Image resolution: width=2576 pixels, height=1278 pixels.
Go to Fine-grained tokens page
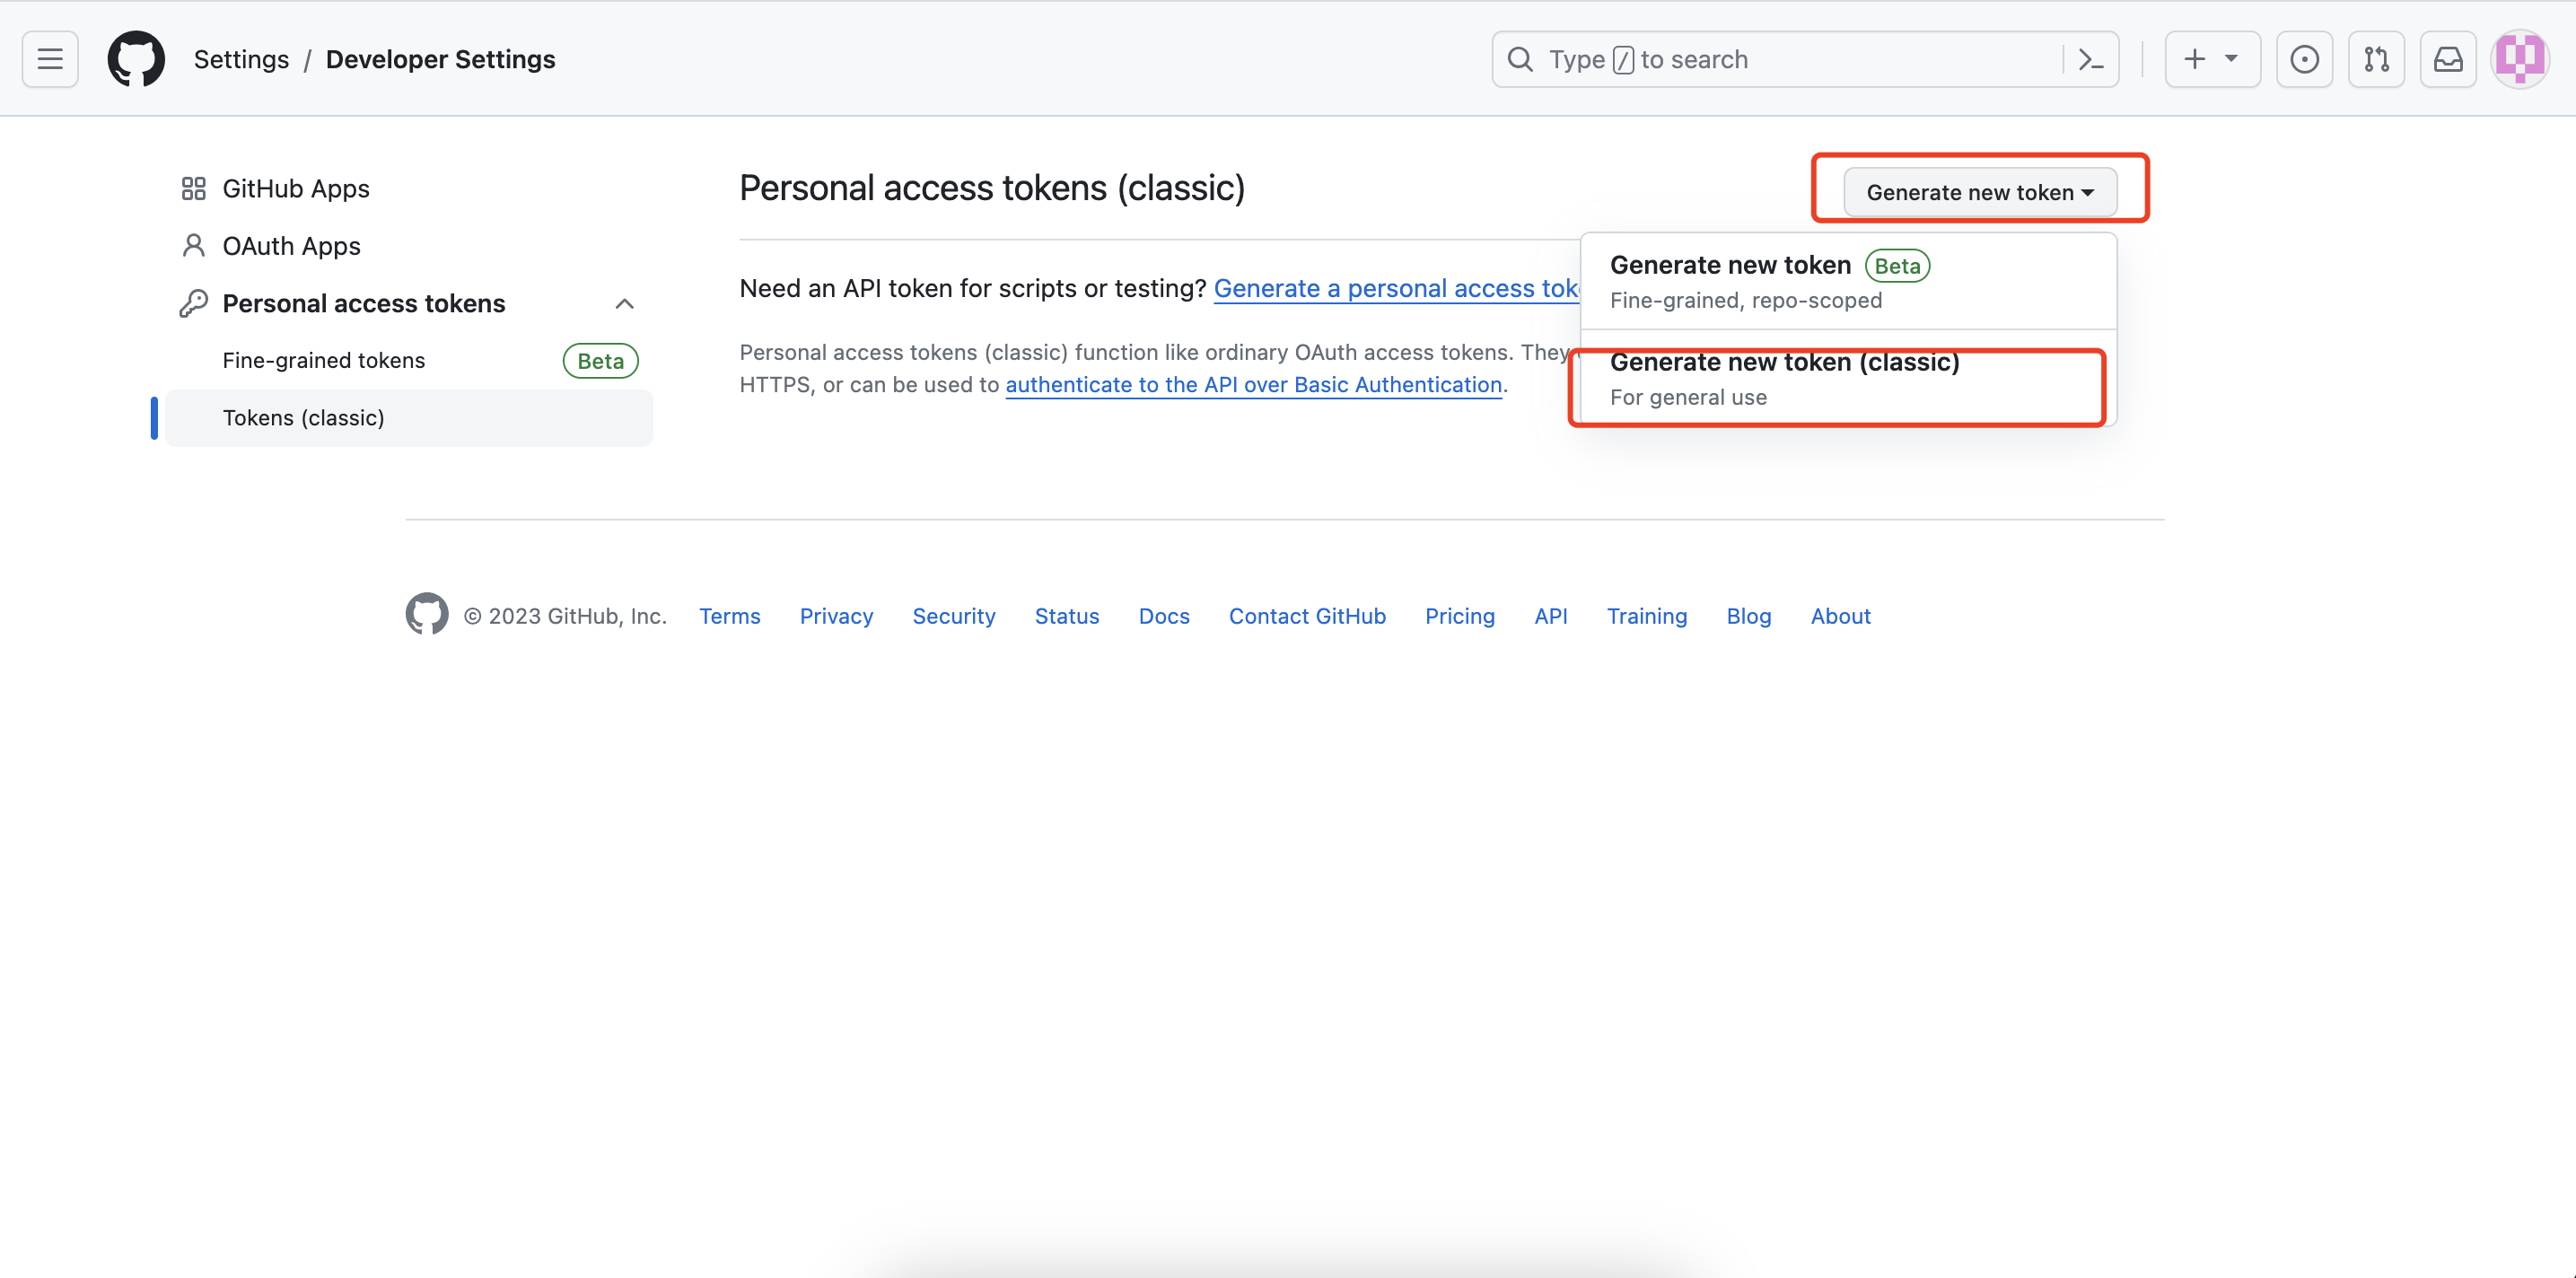(324, 361)
